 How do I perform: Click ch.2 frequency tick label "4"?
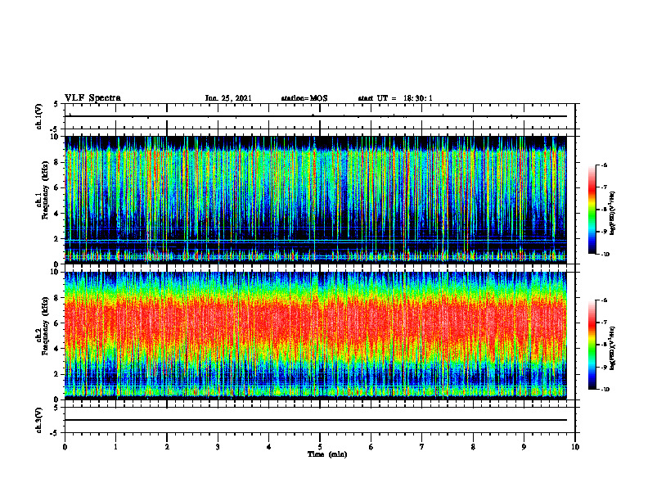[58, 349]
